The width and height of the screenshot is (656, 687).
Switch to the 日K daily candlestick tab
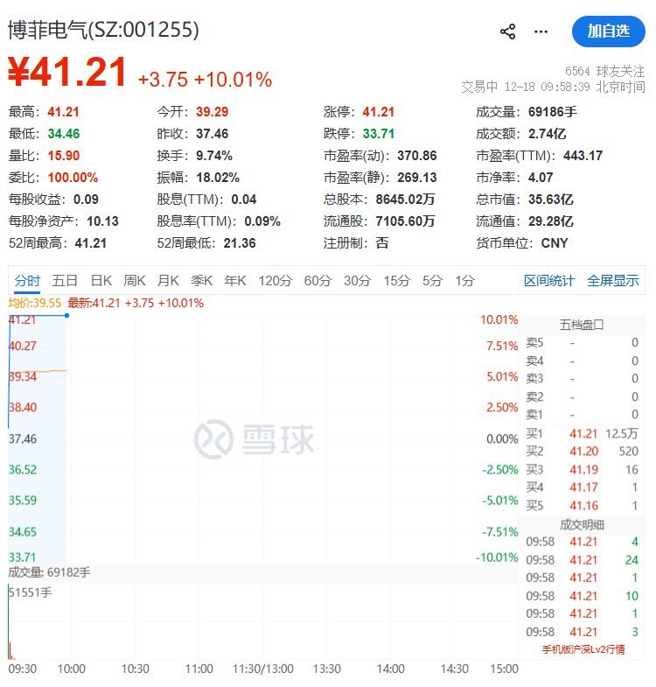[101, 281]
